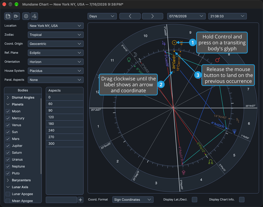This screenshot has width=263, height=207.
Task: Click the nodes-with-gear configuration icon
Action: pyautogui.click(x=34, y=16)
